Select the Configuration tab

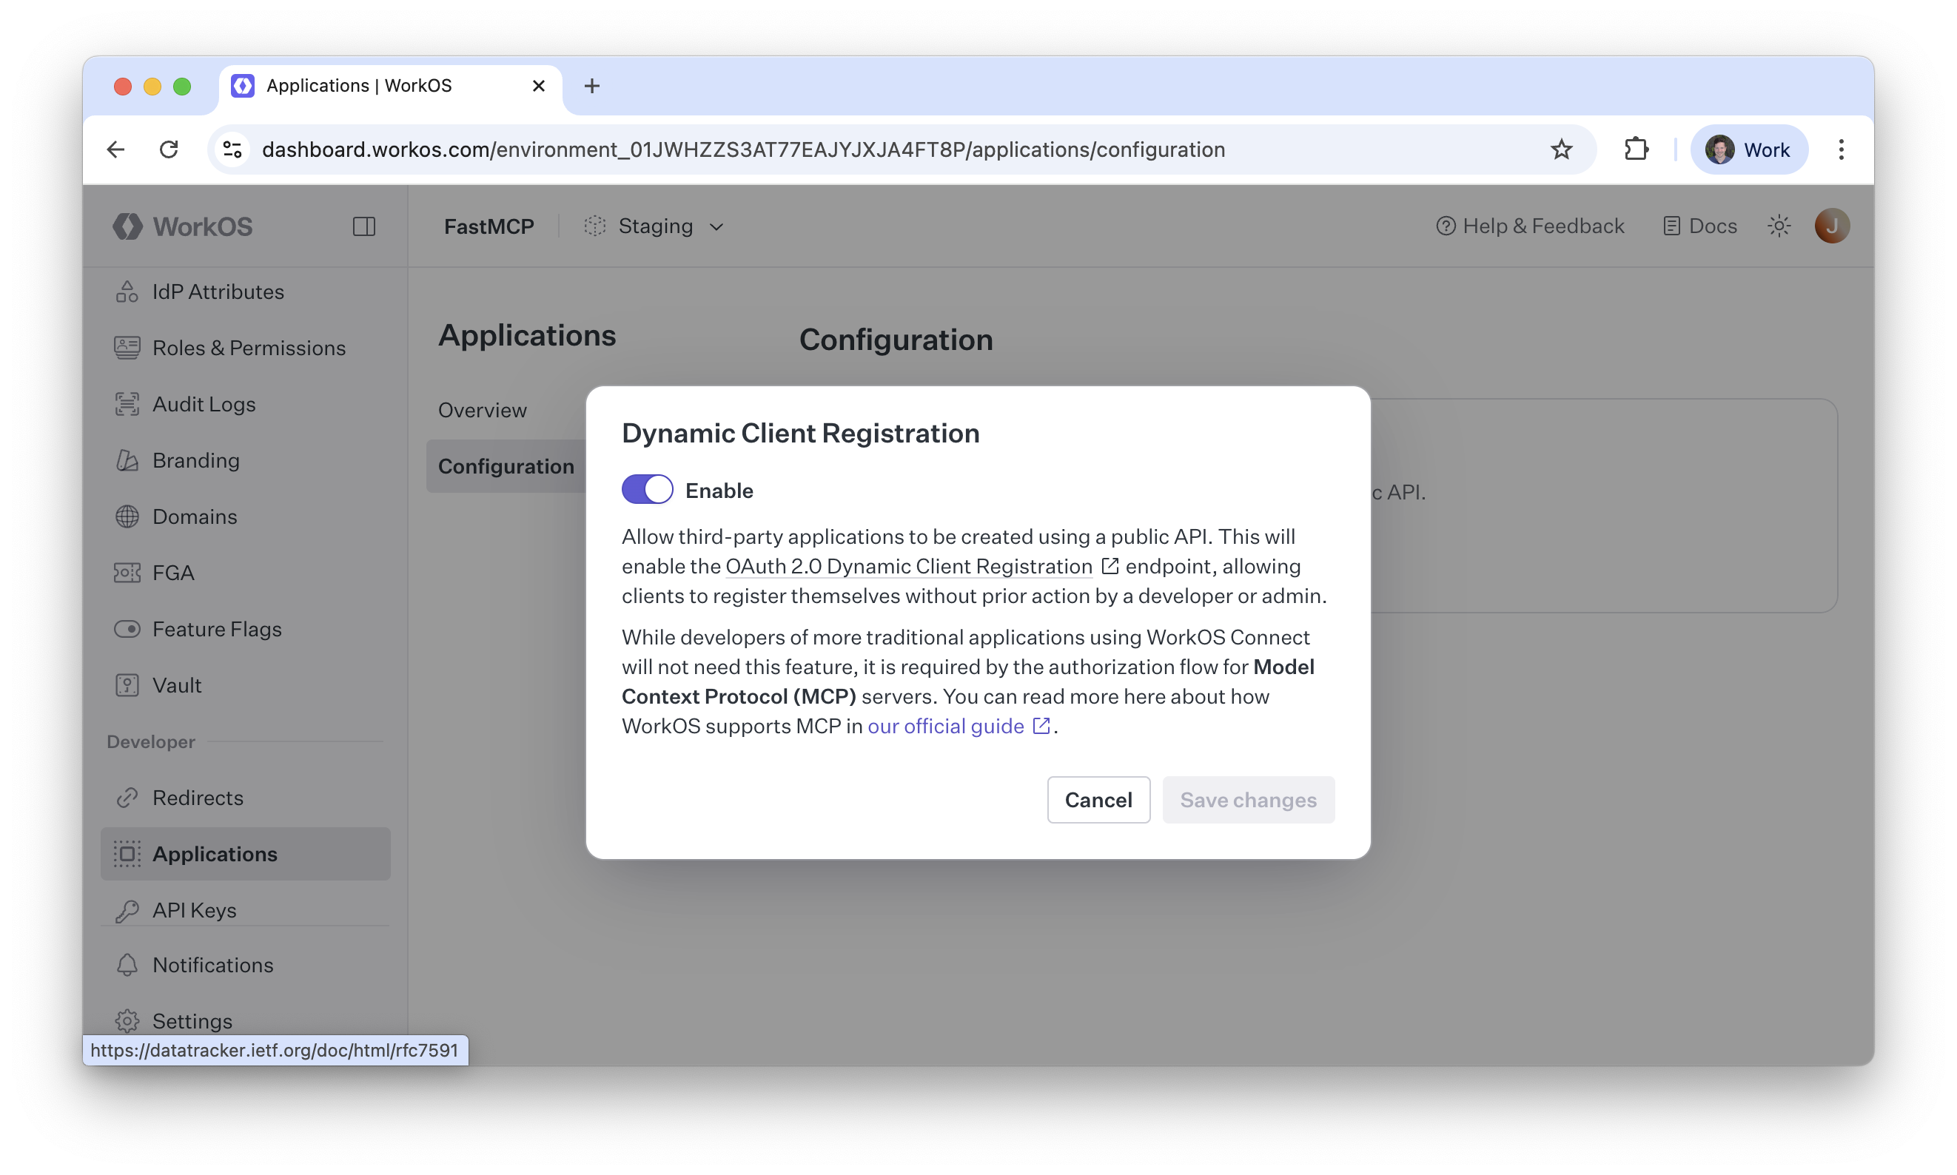click(506, 465)
